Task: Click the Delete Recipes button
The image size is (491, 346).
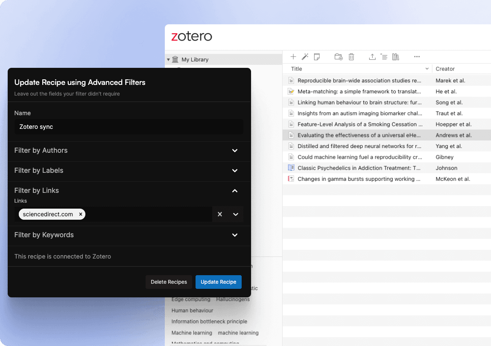Action: (169, 282)
